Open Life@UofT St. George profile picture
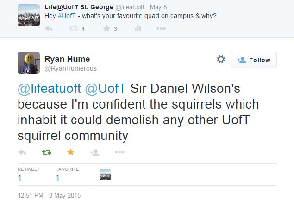 28,15
